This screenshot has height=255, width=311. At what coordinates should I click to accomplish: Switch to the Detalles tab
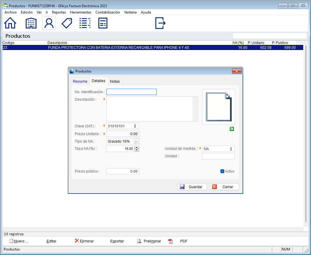(x=99, y=81)
